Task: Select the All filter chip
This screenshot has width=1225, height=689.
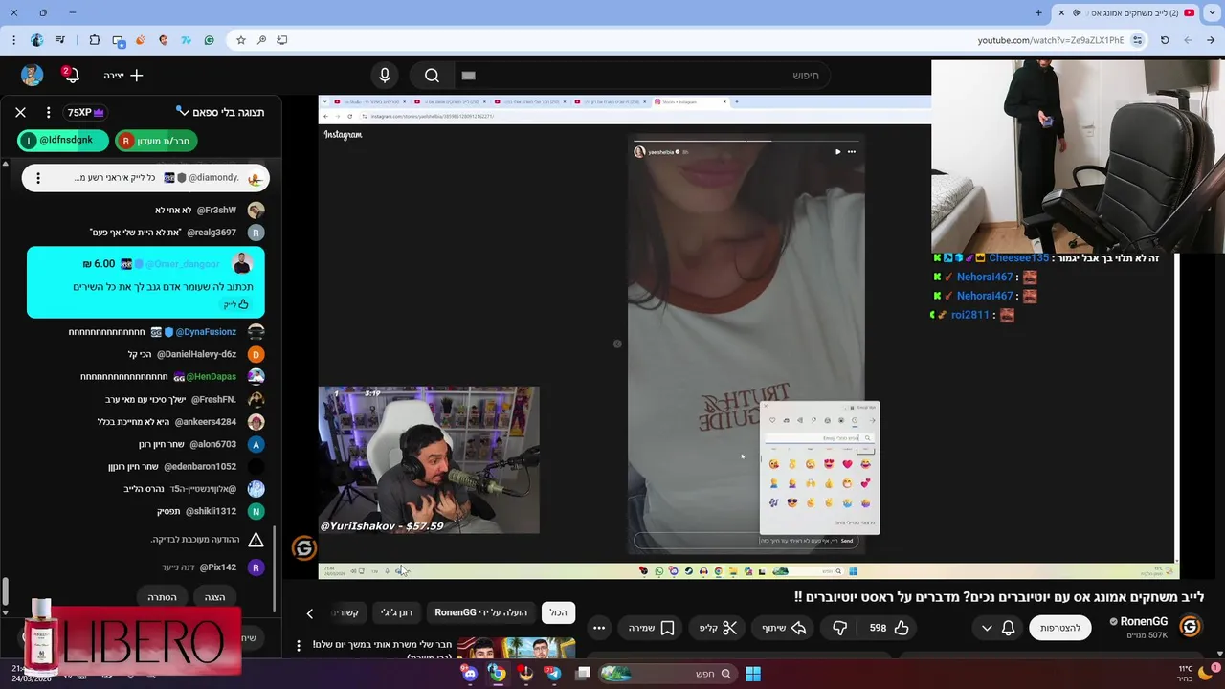Action: pos(558,612)
